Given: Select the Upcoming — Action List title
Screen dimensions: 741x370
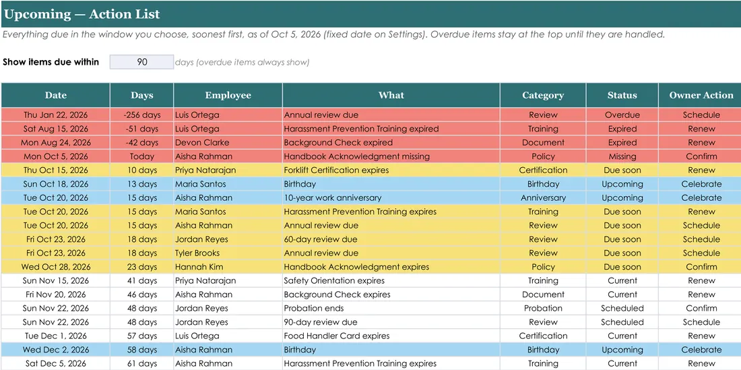Looking at the screenshot, I should (82, 14).
